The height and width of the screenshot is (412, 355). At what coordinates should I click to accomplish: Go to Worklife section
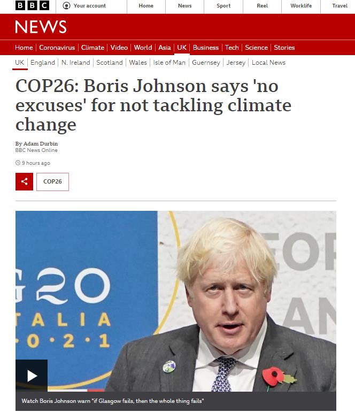[x=301, y=6]
